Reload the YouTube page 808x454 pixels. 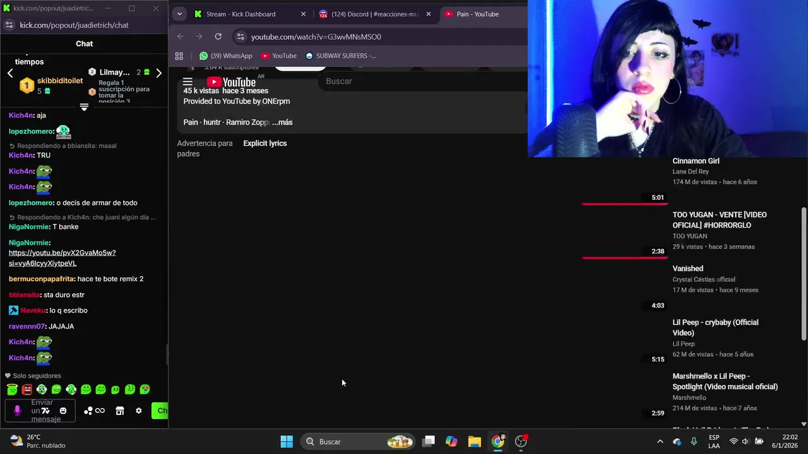(x=218, y=37)
